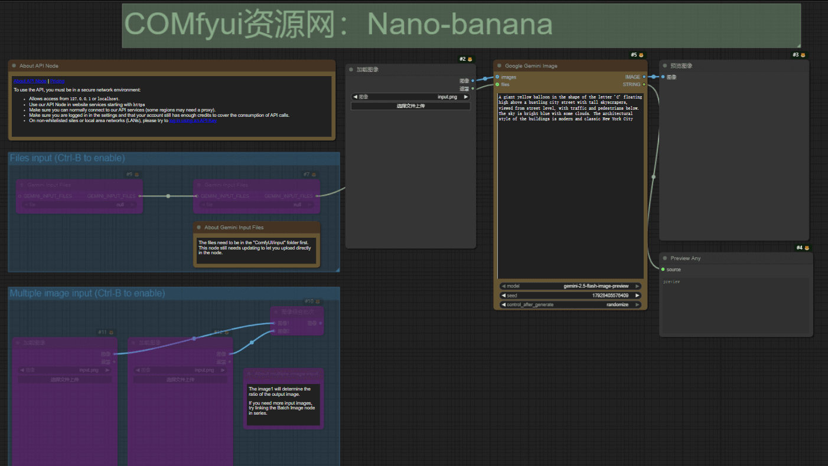Click the link midpoint between nodes #9 and #7
828x466 pixels.
pyautogui.click(x=168, y=196)
